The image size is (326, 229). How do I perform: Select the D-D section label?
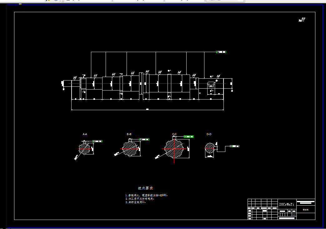(x=209, y=134)
